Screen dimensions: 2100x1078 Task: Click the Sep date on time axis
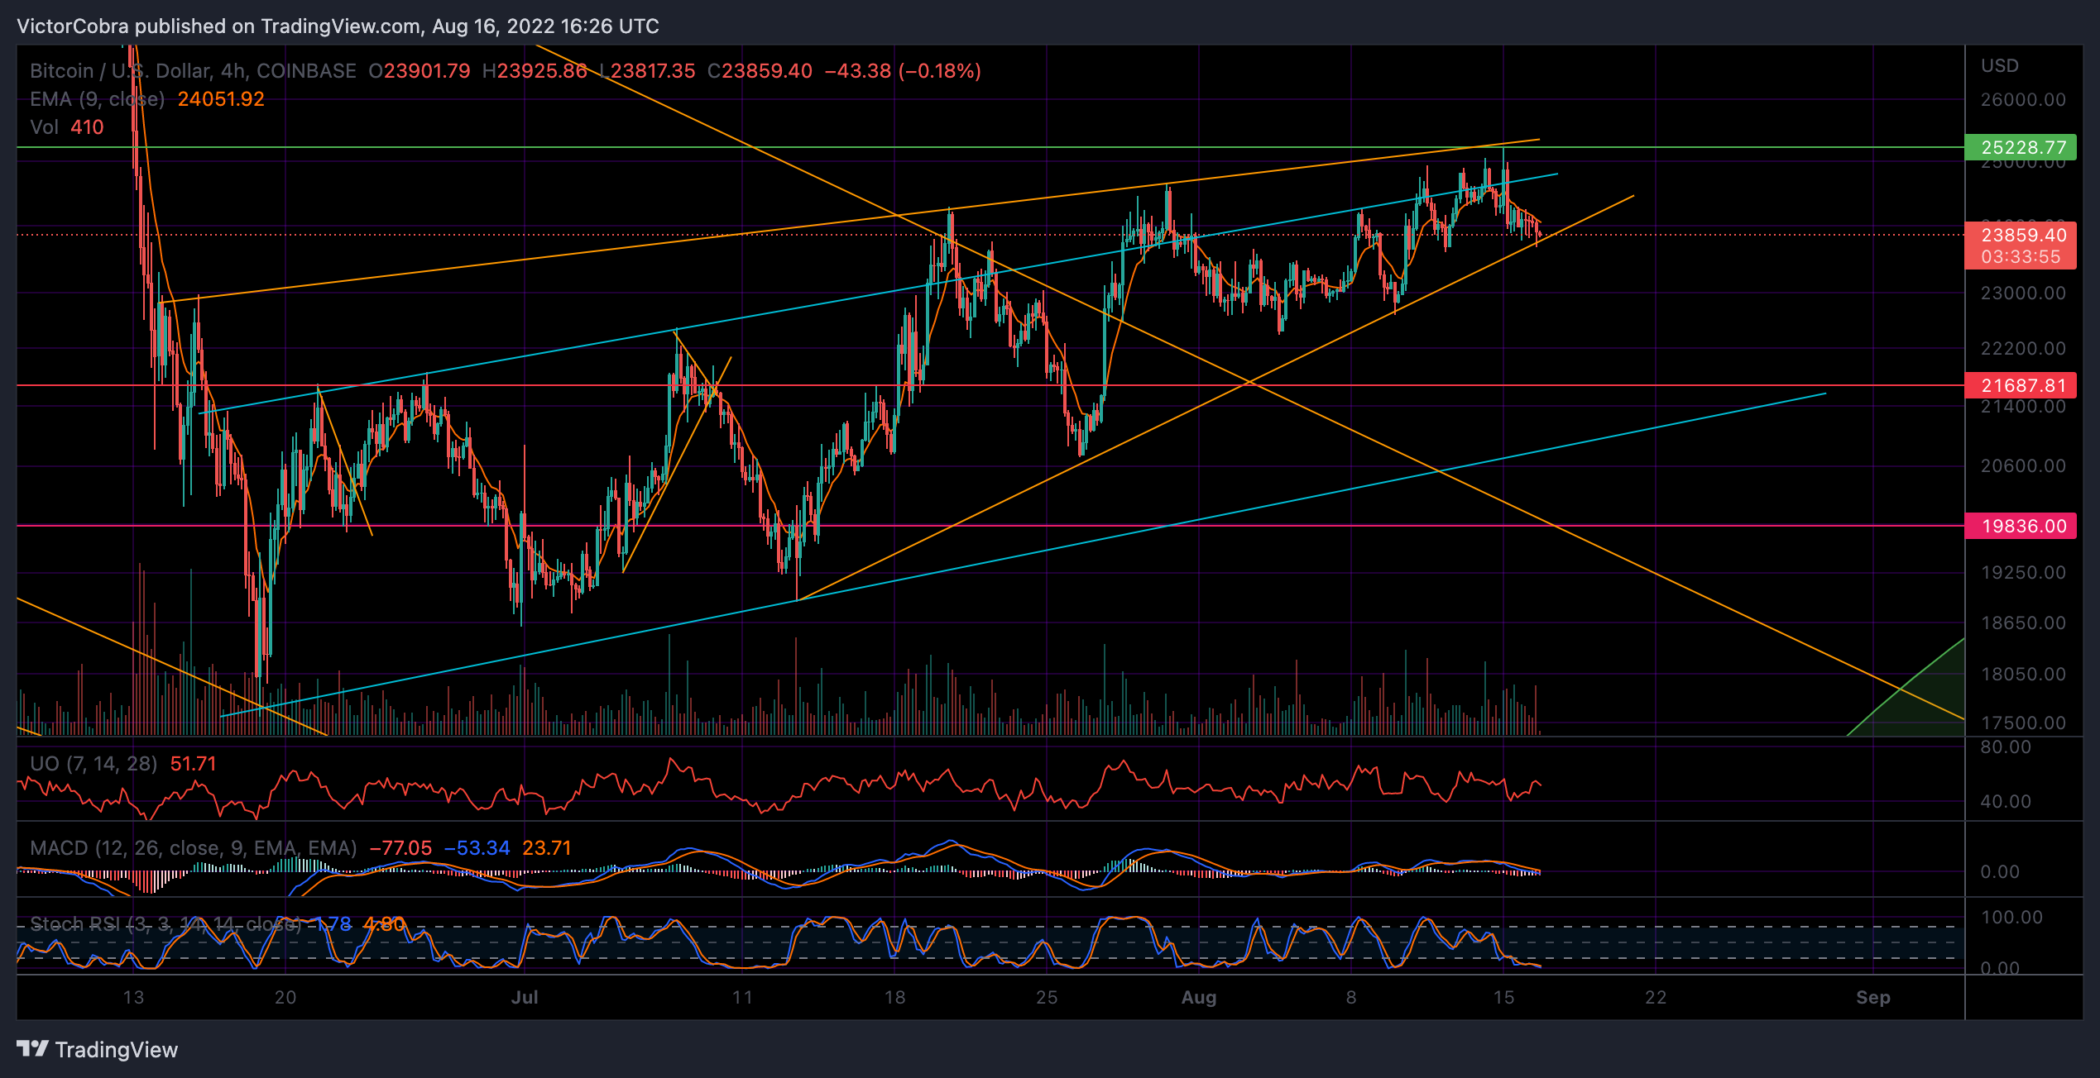[1873, 997]
